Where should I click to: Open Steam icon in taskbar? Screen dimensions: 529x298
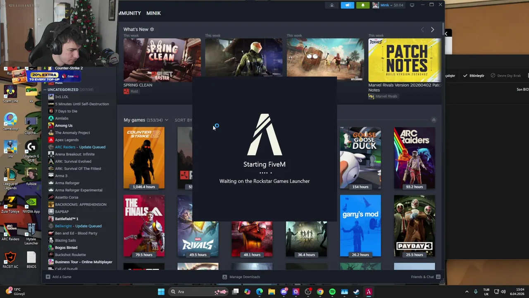[x=356, y=292]
